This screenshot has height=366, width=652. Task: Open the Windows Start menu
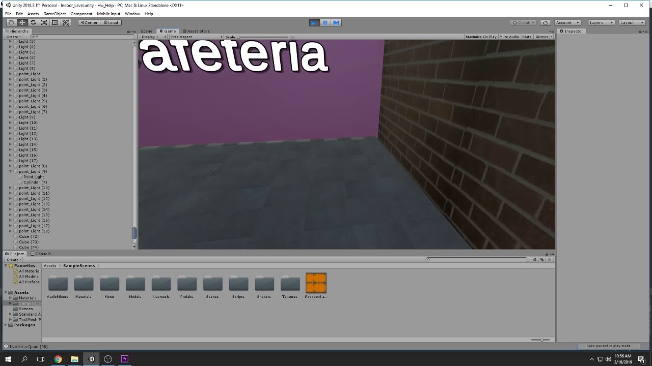pos(8,359)
